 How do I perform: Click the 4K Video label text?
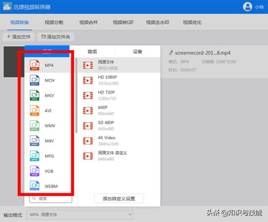[107, 138]
